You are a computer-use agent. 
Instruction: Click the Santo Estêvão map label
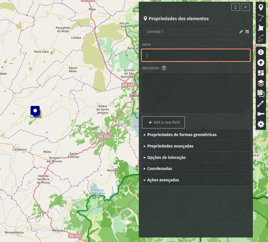click(x=74, y=155)
